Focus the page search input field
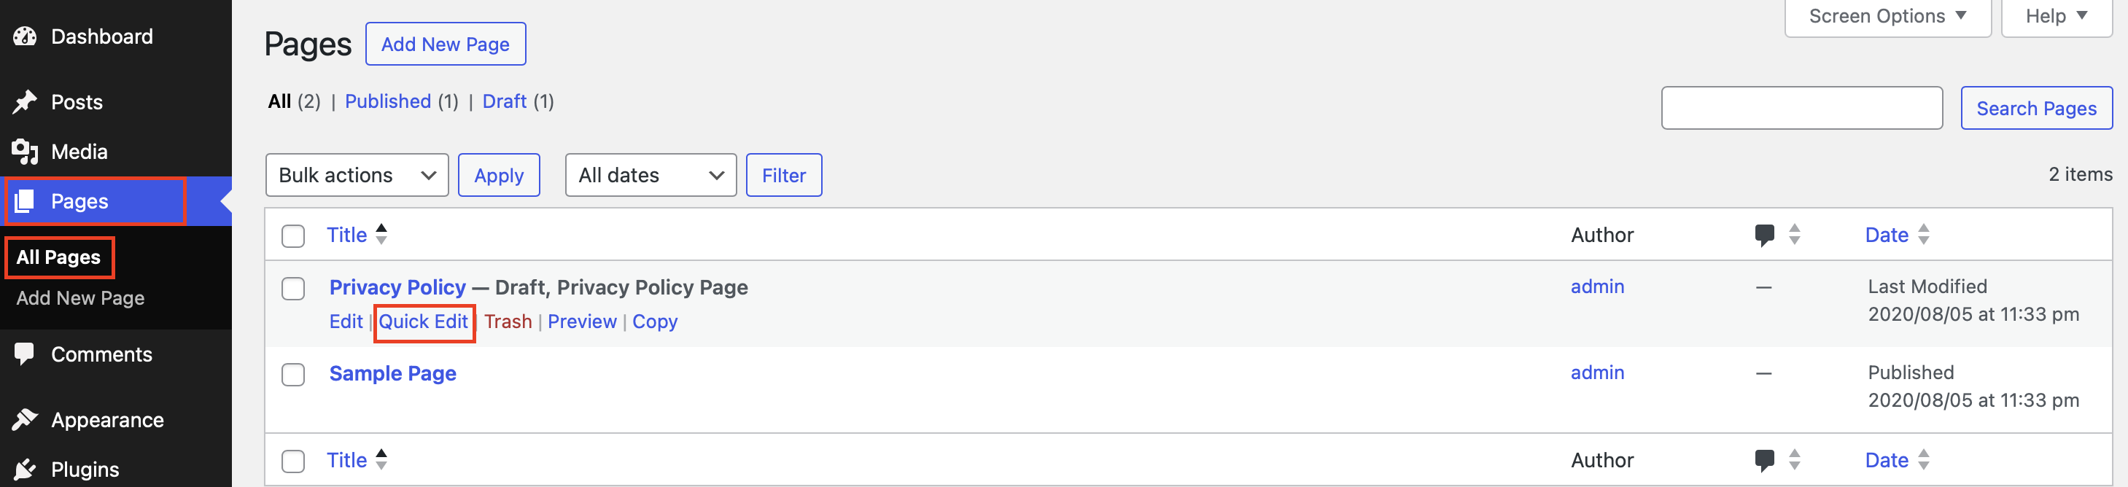The height and width of the screenshot is (487, 2128). (x=1801, y=108)
